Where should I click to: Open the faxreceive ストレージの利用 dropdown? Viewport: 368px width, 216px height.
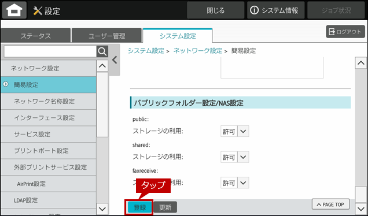coord(235,183)
